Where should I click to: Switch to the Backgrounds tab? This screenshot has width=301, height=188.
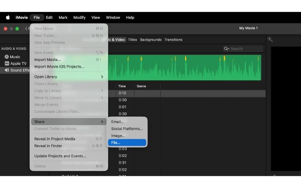coord(151,40)
